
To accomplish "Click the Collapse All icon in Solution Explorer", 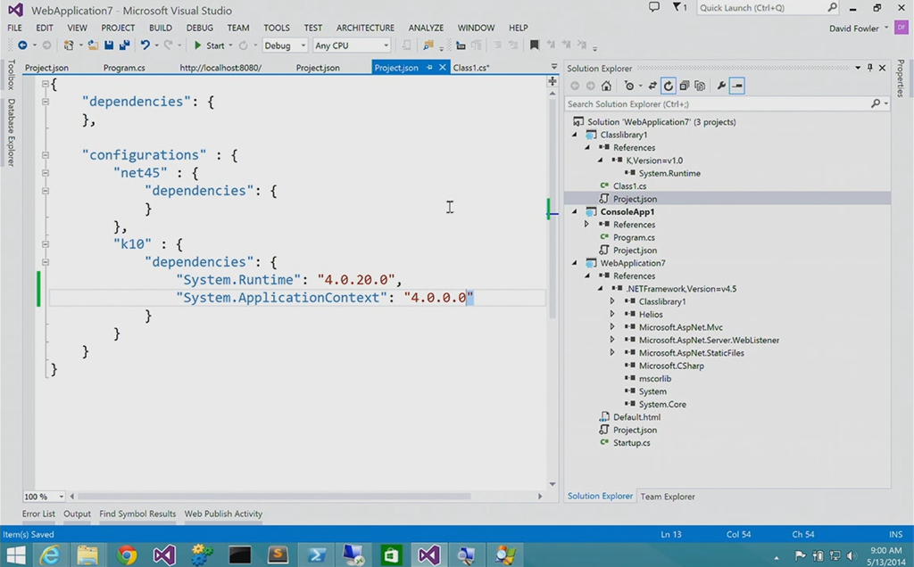I will (685, 86).
